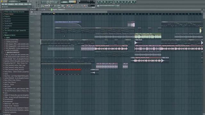205x115 pixels.
Task: Open the HELP menu
Action: [x=30, y=4]
